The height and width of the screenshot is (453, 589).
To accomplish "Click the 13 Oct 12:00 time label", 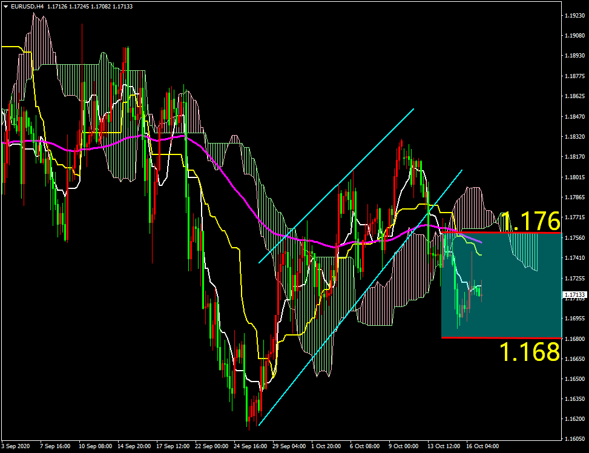I will [x=443, y=446].
